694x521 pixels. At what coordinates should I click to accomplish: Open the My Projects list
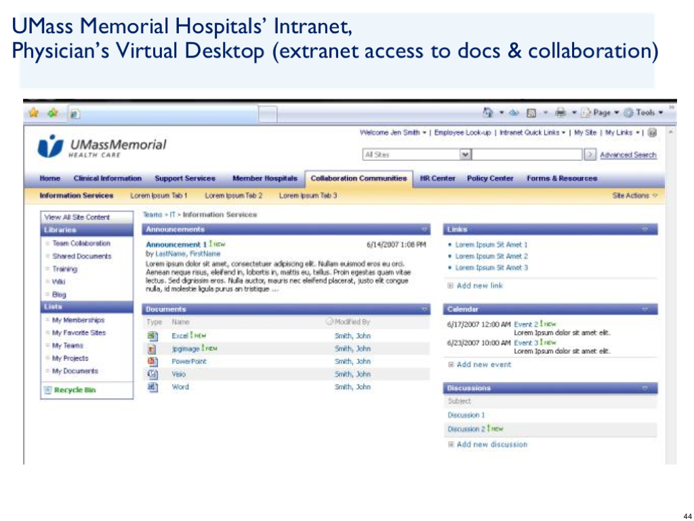tap(70, 358)
